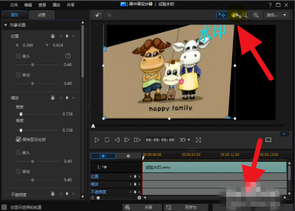Toggle fullscreen preview icon

pyautogui.click(x=199, y=140)
